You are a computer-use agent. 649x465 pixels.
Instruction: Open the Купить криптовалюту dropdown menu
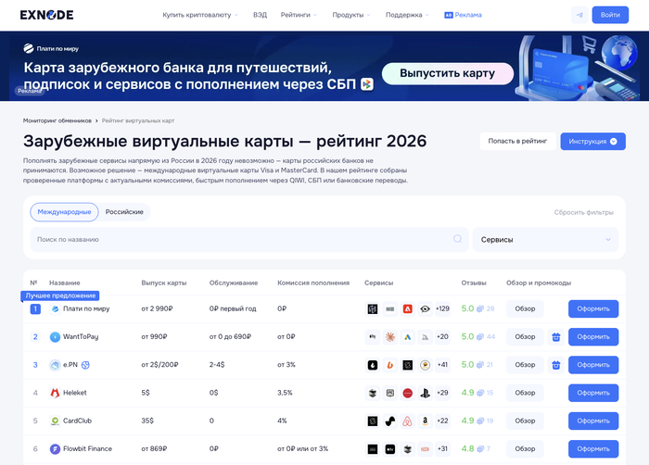pos(200,15)
